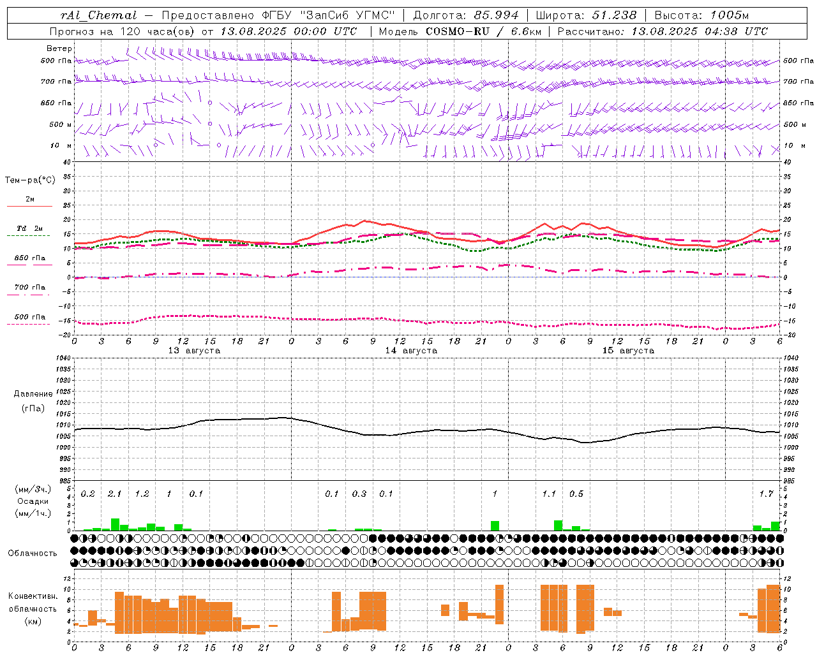Click the 500 гПа temperature legend entry
The image size is (817, 653).
30,317
